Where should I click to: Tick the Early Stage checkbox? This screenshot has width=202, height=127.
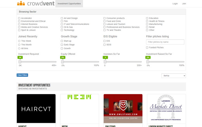click(62, 45)
